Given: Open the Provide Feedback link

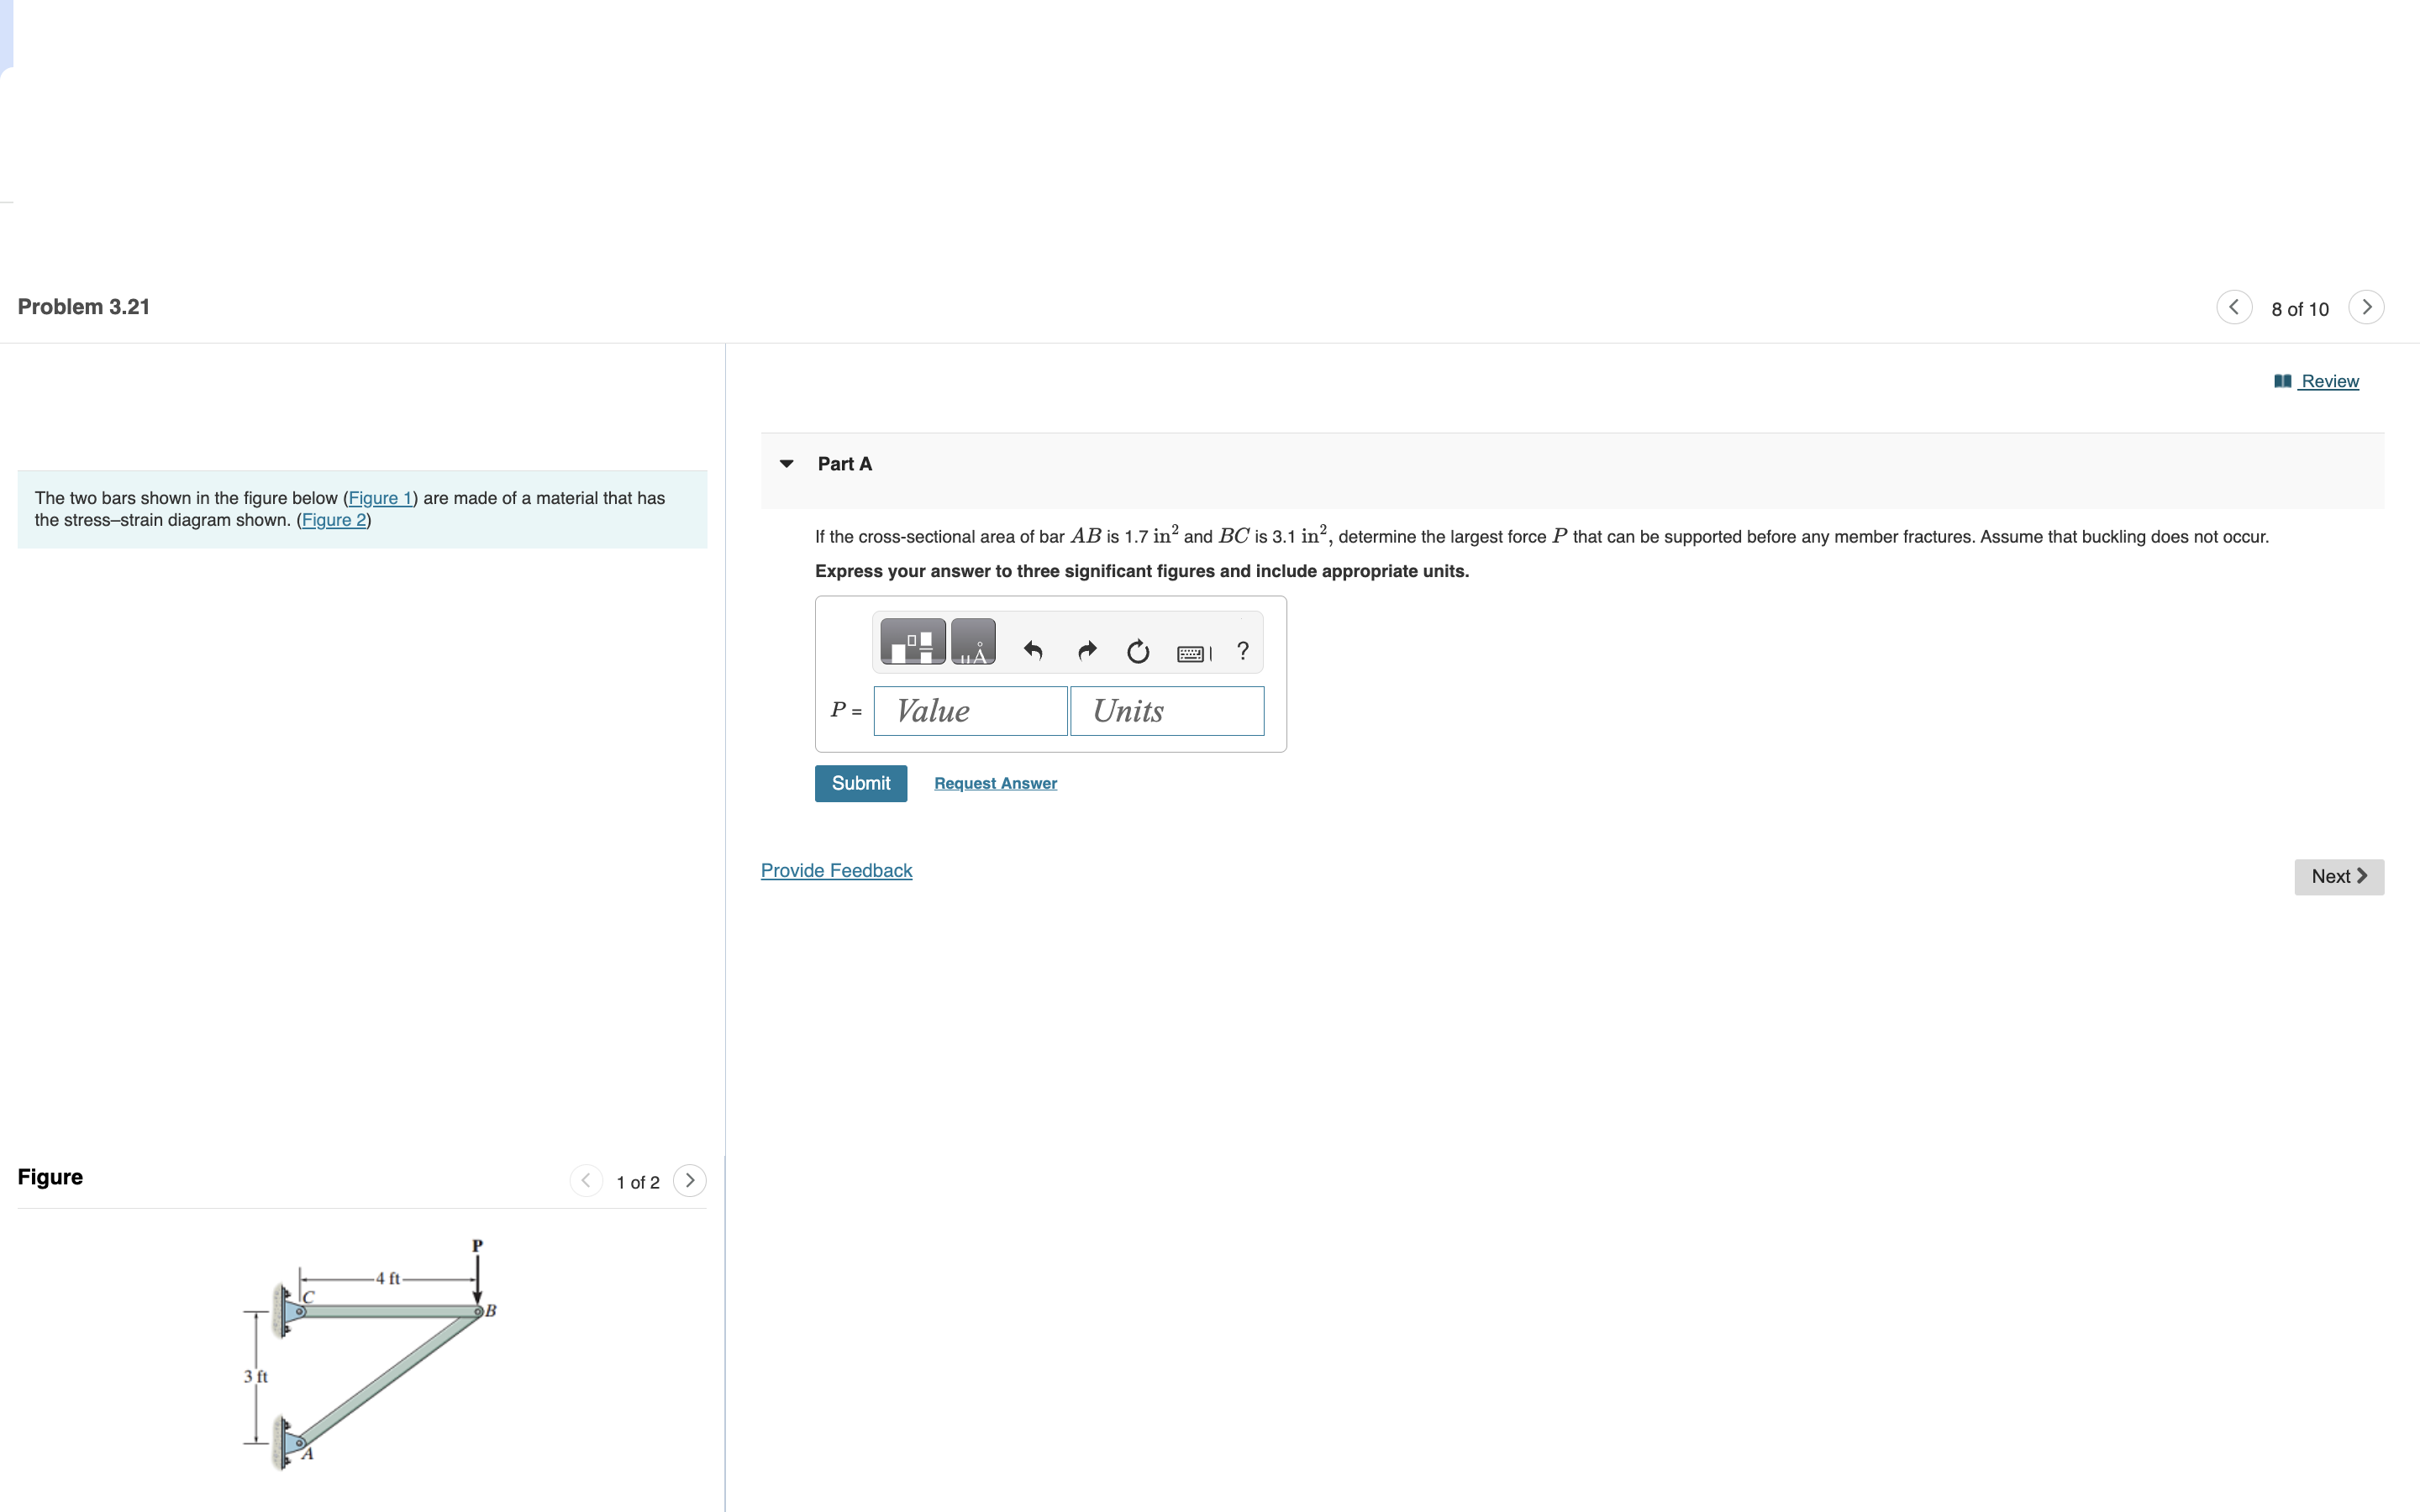Looking at the screenshot, I should click(836, 870).
